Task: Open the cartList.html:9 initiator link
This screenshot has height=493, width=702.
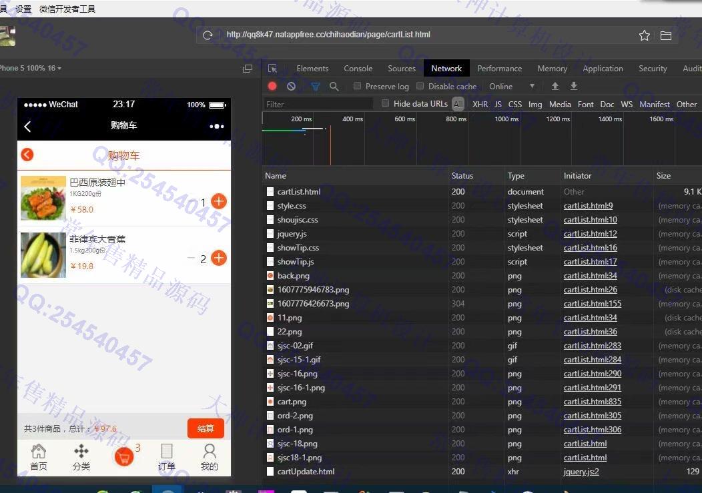Action: tap(588, 206)
